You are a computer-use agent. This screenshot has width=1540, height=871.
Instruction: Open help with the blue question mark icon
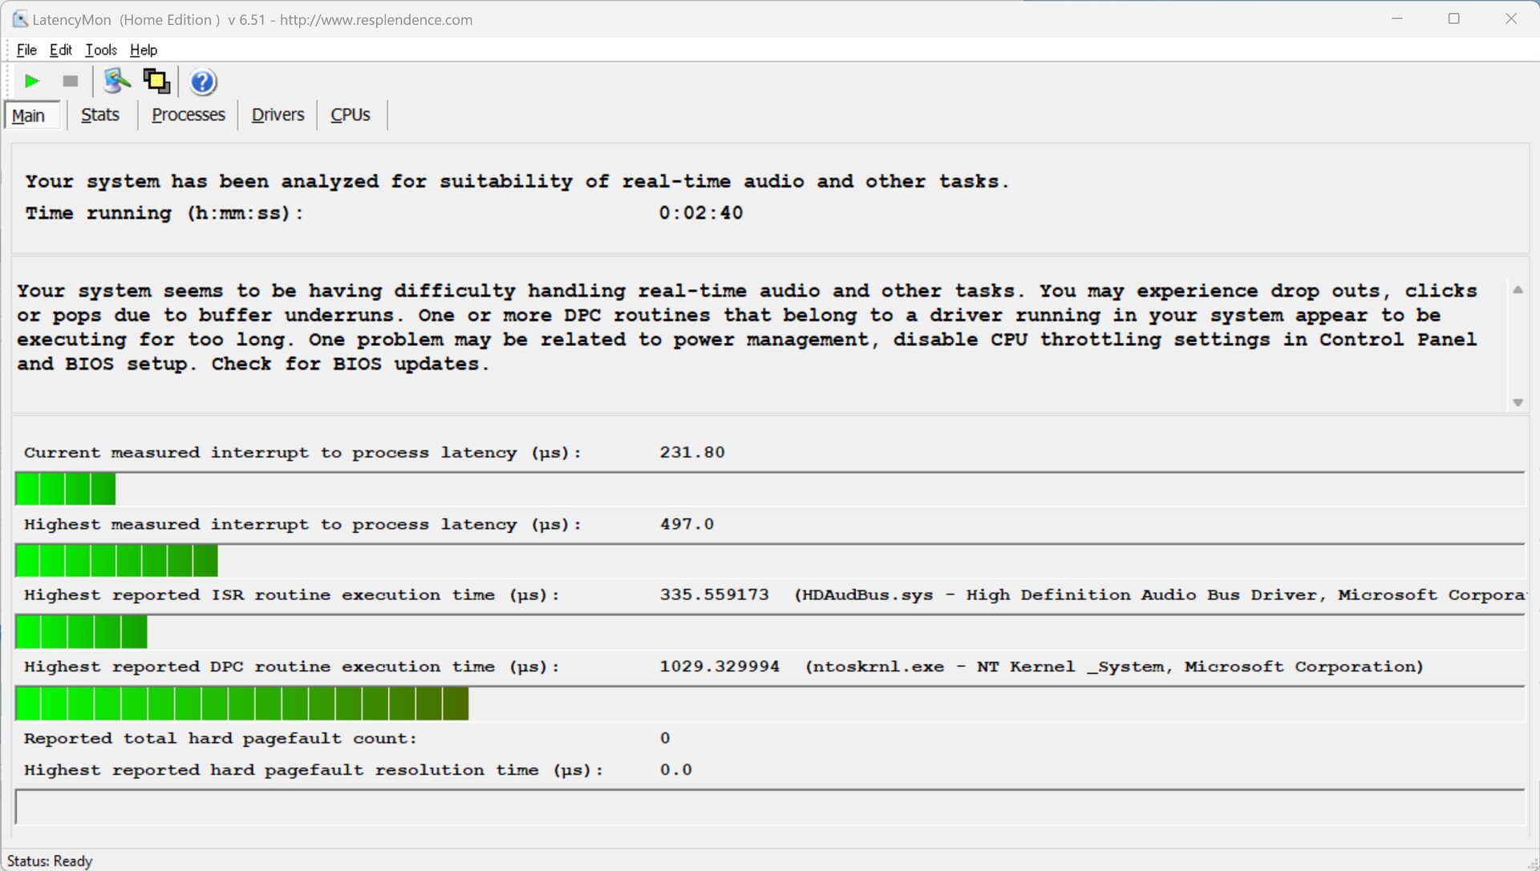[203, 82]
